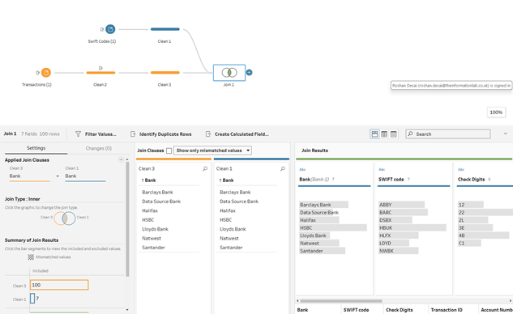Expand the toolbar collapse chevron
This screenshot has height=314, width=513.
(x=505, y=134)
